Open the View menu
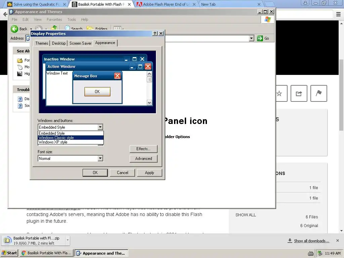Viewport: 344px width, 258px height. click(x=38, y=19)
